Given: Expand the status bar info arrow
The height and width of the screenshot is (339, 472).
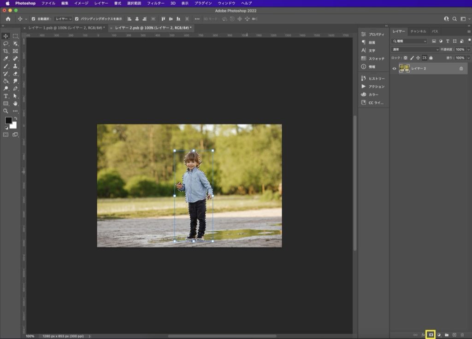Looking at the screenshot, I should (89, 336).
